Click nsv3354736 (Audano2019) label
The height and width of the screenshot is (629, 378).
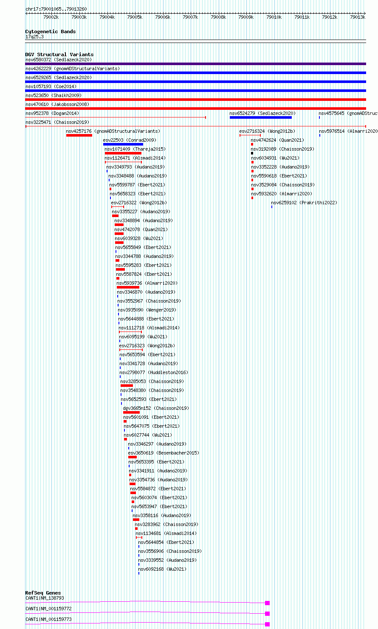pyautogui.click(x=158, y=480)
